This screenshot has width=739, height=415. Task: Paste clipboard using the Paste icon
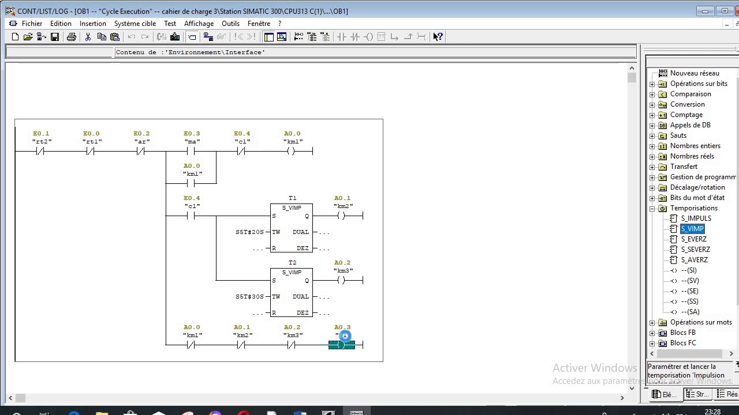[115, 37]
